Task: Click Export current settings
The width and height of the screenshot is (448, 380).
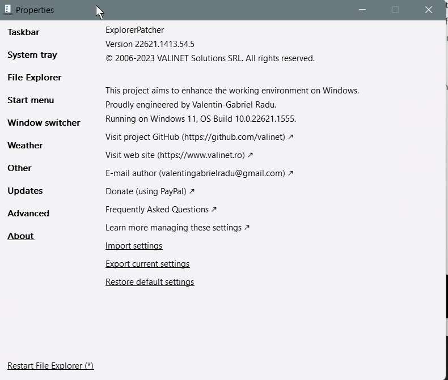Action: pos(147,264)
